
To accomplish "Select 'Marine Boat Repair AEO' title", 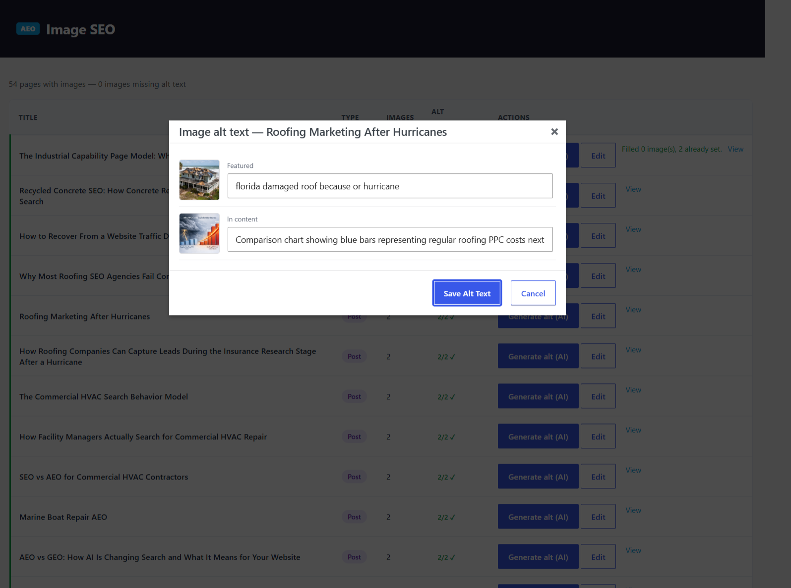I will [63, 517].
